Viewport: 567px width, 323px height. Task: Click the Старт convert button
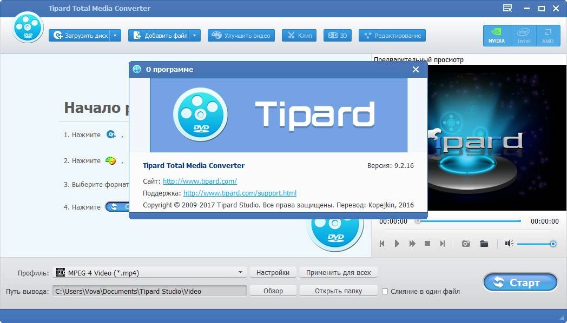[520, 282]
